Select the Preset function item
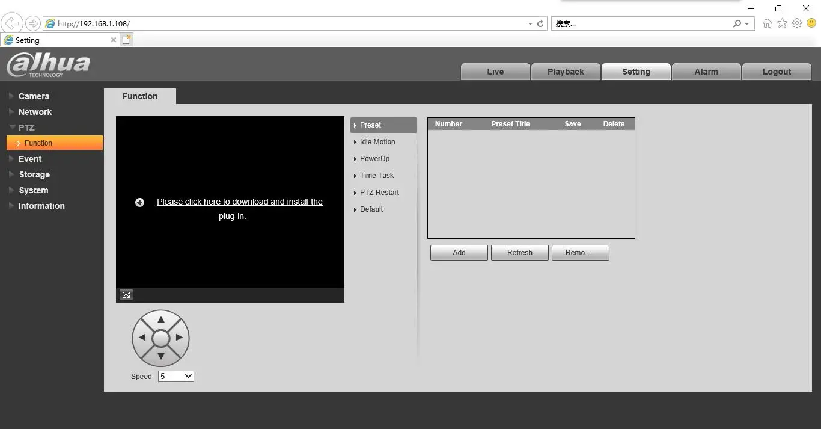The width and height of the screenshot is (821, 429). click(383, 125)
